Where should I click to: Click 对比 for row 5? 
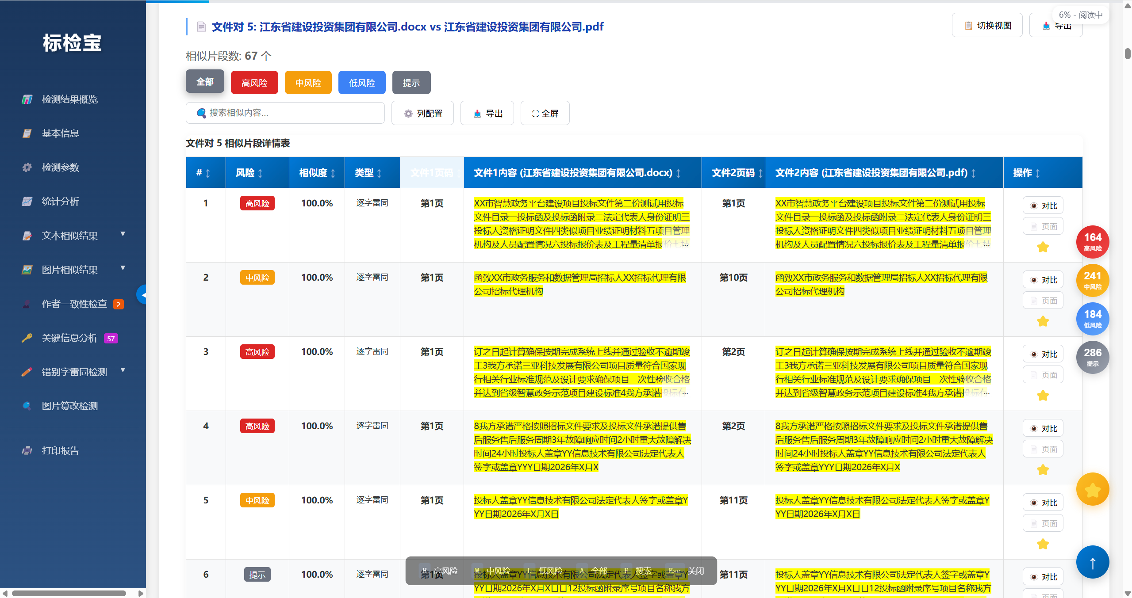1043,503
